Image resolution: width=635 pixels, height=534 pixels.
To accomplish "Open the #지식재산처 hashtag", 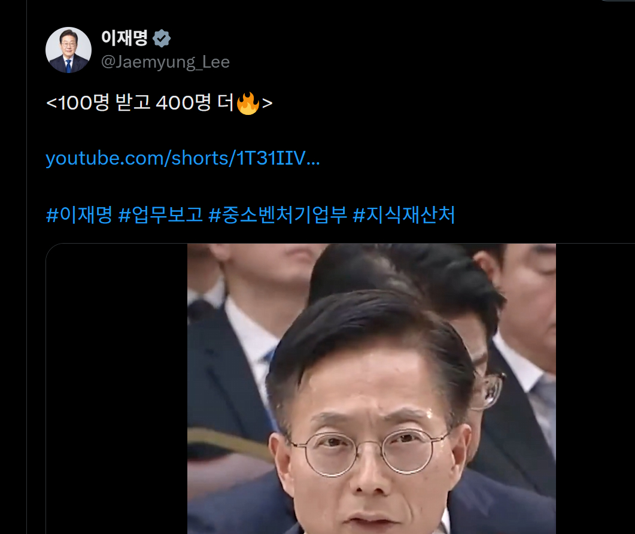I will [x=404, y=215].
